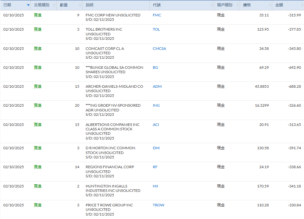Click the sort arrows in 價格 header

(x=270, y=5)
